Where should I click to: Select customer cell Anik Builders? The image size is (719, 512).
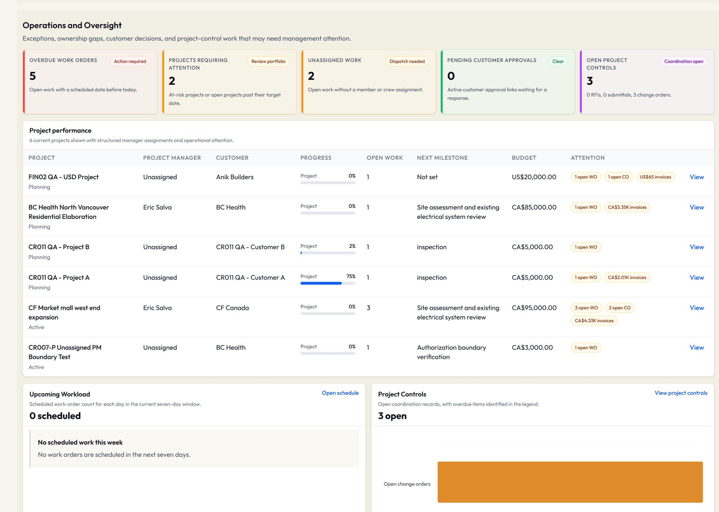[235, 177]
